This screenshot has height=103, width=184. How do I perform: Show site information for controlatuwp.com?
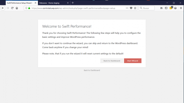click(x=26, y=8)
